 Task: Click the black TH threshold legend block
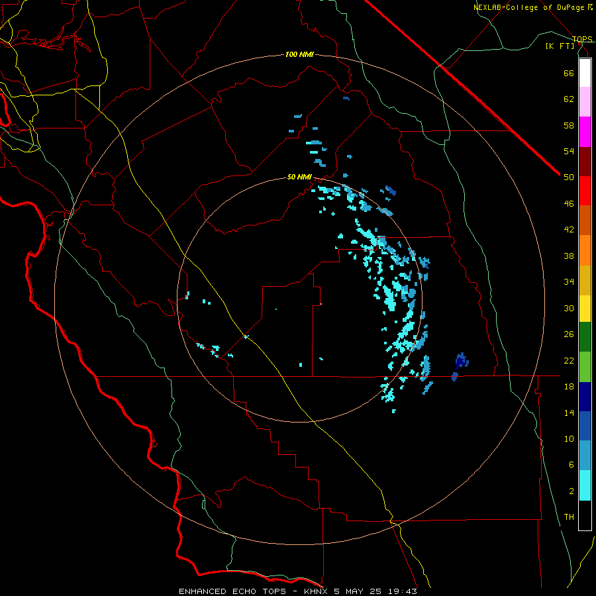coord(585,515)
